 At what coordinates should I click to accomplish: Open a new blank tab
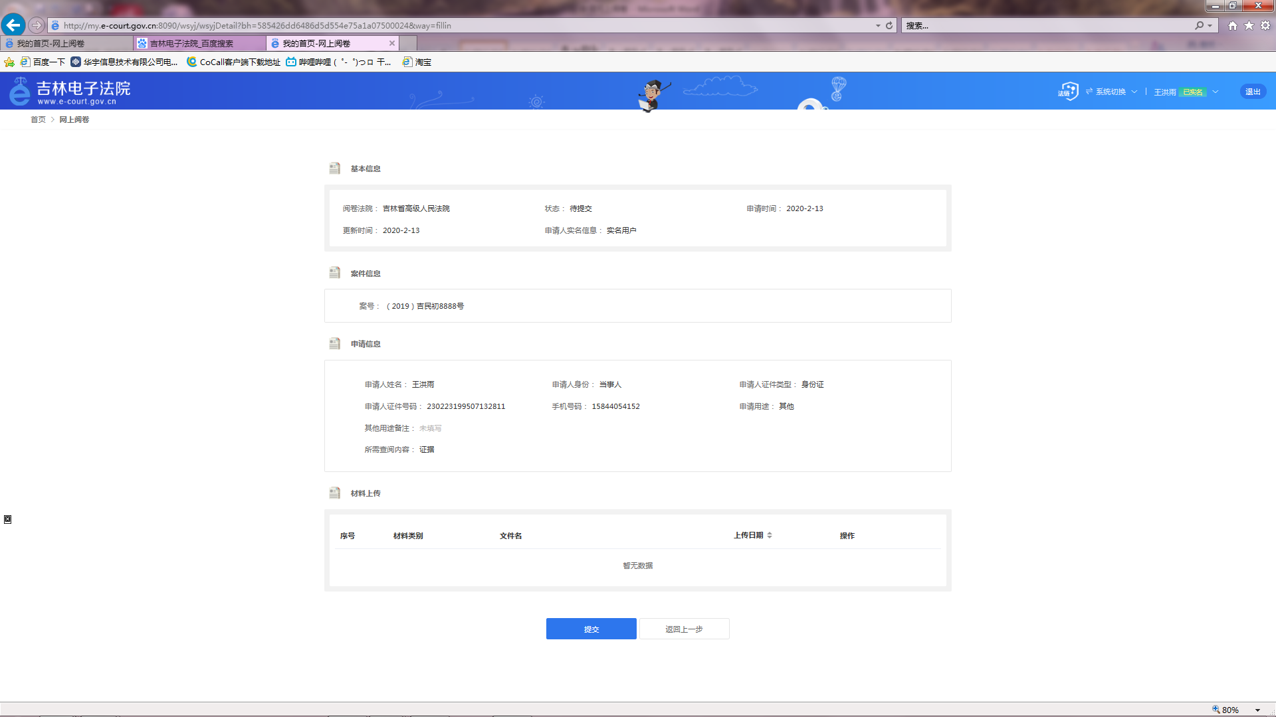408,43
